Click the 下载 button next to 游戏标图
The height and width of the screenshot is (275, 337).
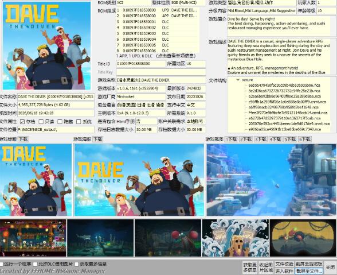click(23, 140)
